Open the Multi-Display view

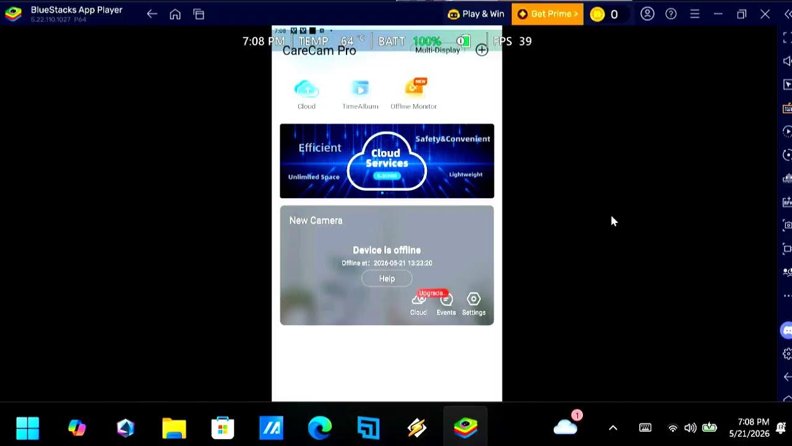click(437, 50)
